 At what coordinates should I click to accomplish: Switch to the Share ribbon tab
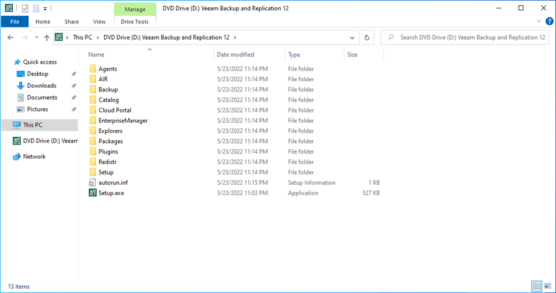[x=72, y=22]
